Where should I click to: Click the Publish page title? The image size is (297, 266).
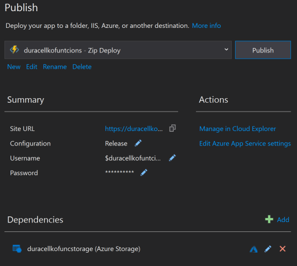coord(21,8)
